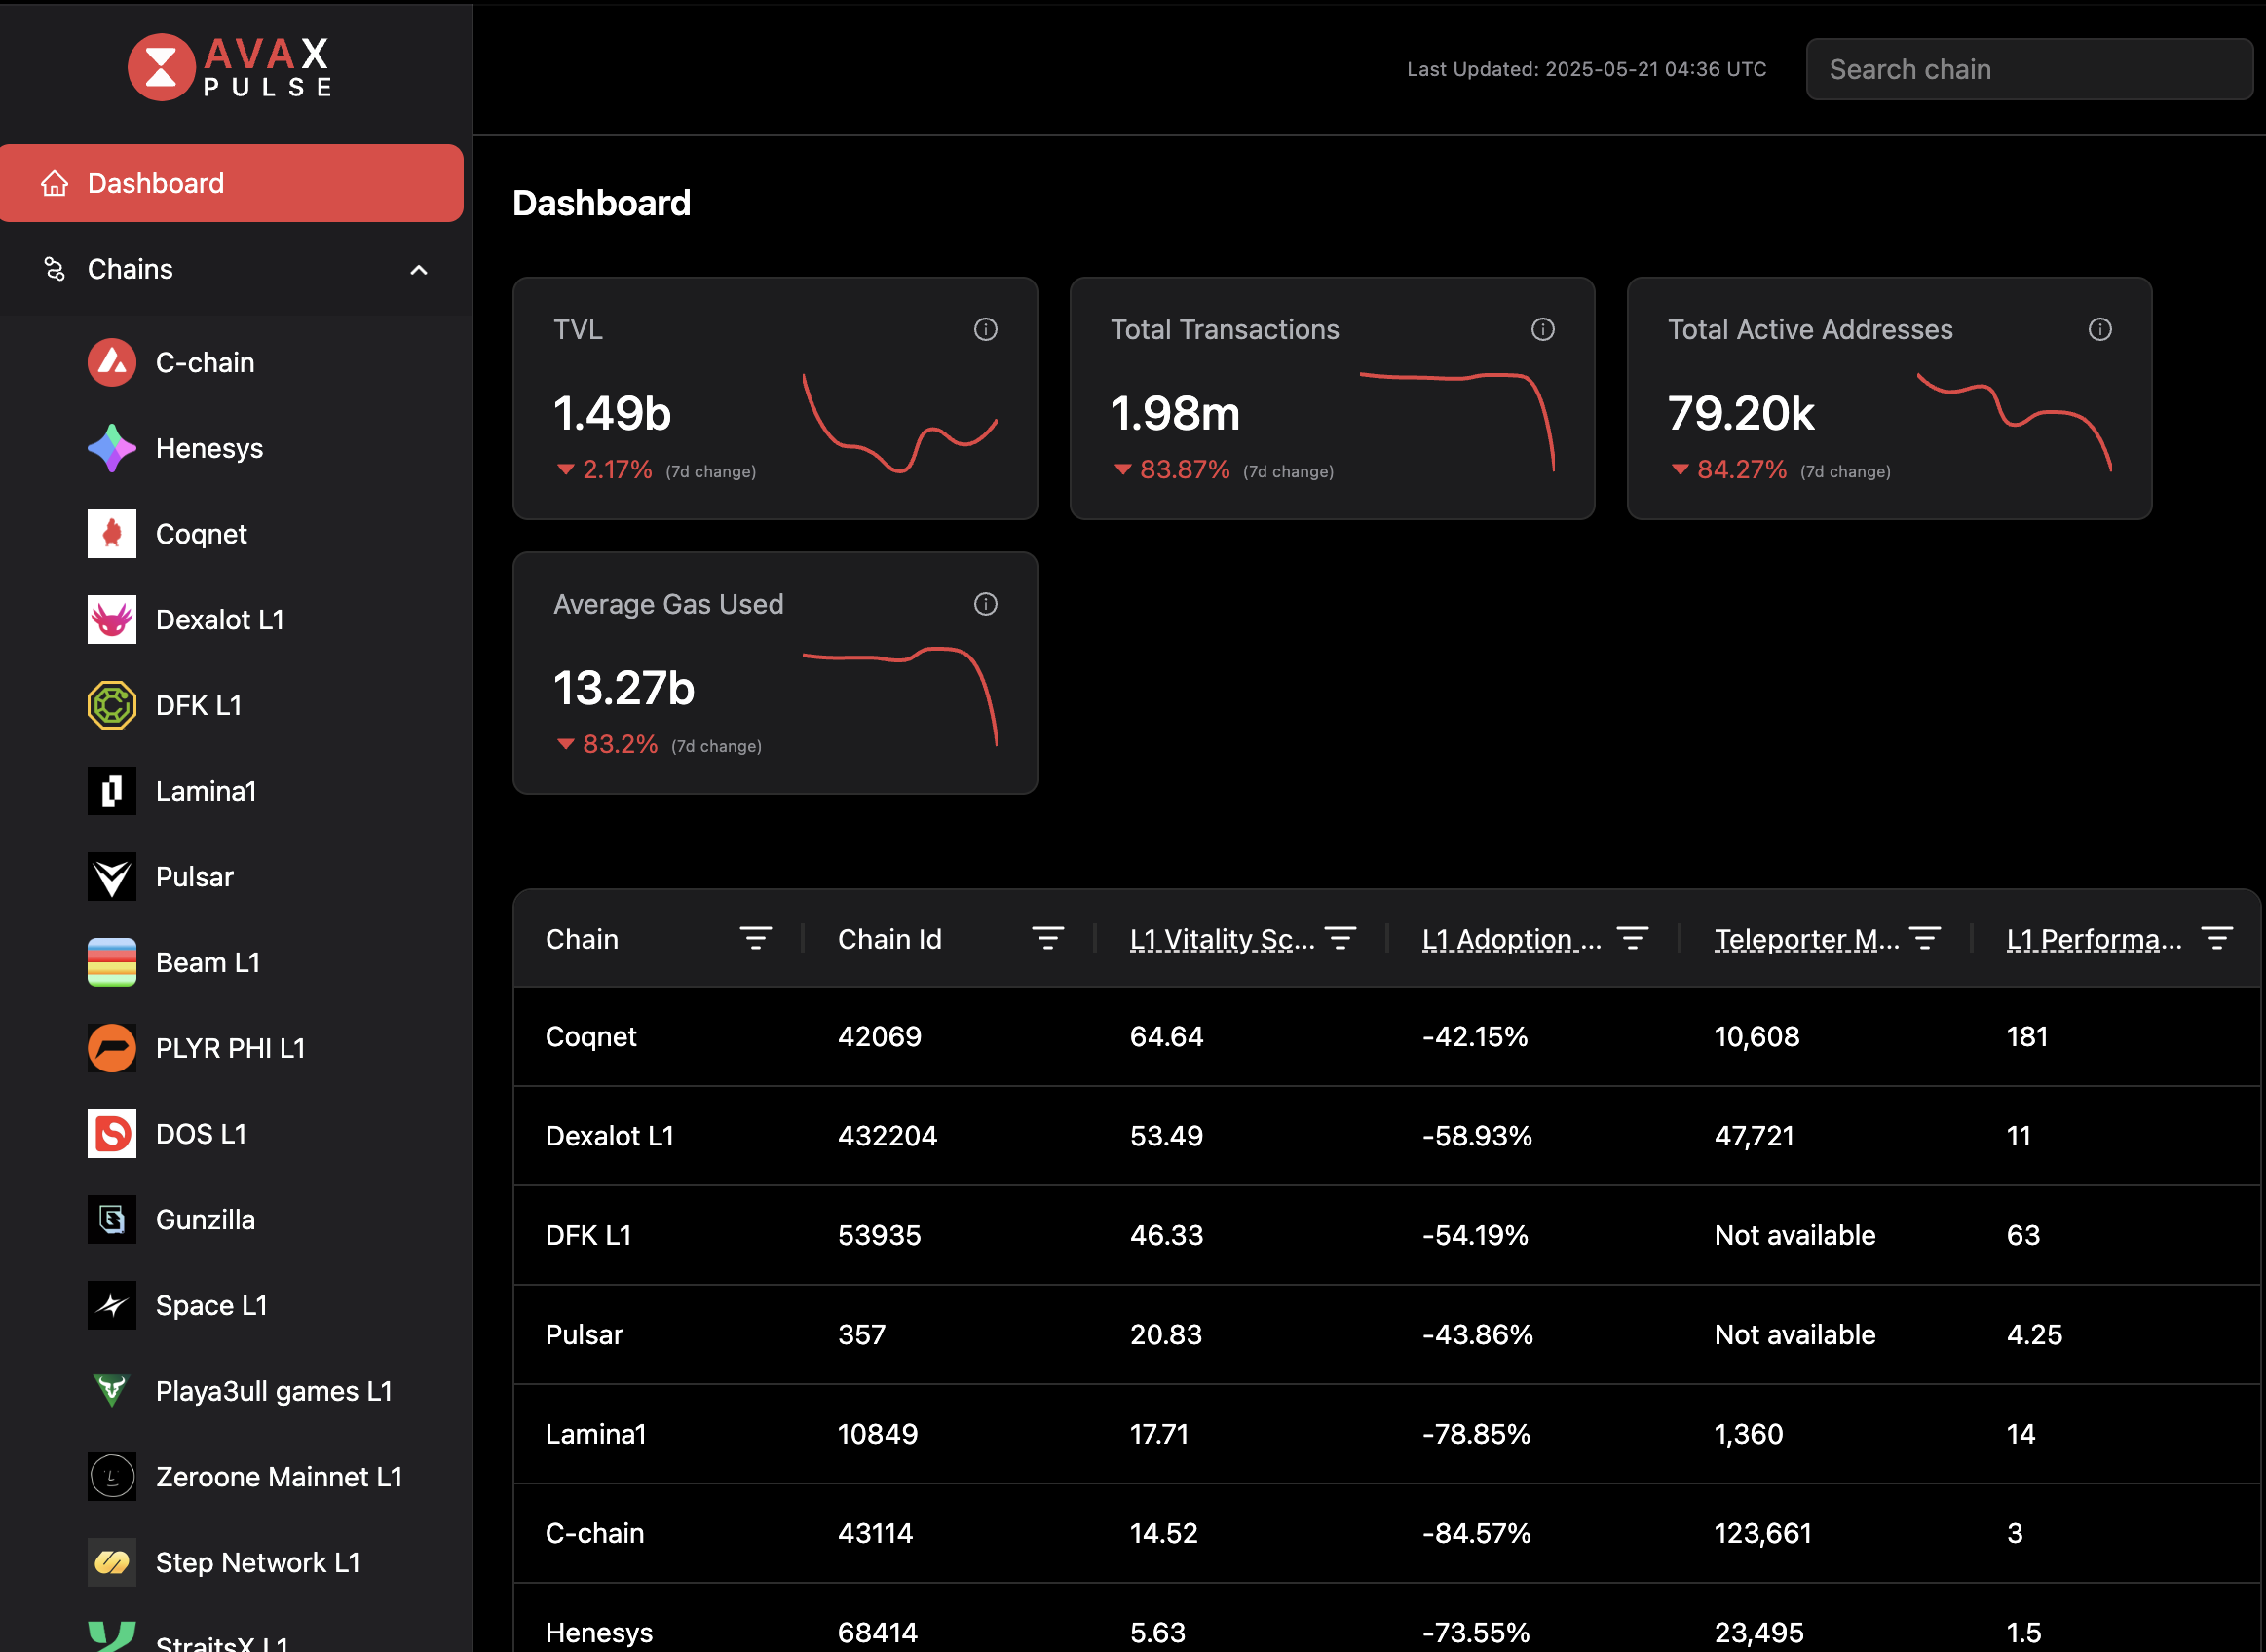Viewport: 2266px width, 1652px height.
Task: Open C-chain via its red logo icon
Action: [x=112, y=362]
